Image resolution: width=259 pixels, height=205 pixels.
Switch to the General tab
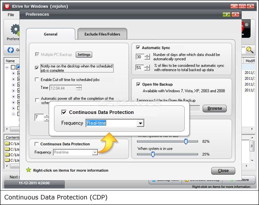[51, 34]
